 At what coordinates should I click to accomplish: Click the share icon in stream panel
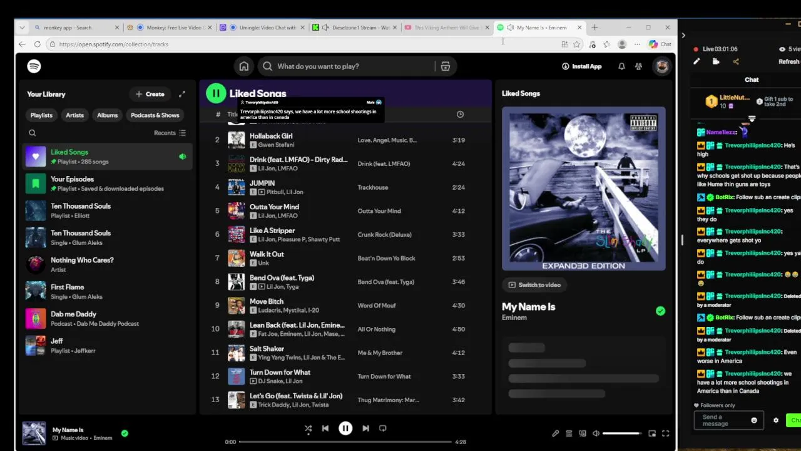736,61
